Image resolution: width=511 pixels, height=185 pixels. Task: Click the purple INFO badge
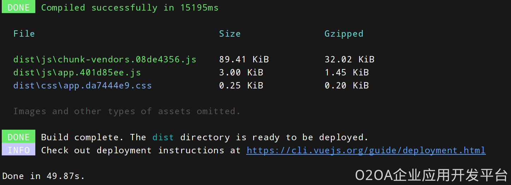18,150
